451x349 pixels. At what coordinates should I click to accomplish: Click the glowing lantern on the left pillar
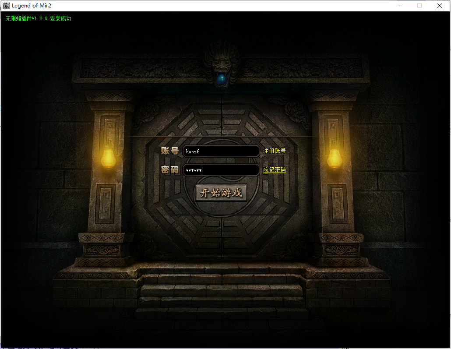click(x=108, y=159)
